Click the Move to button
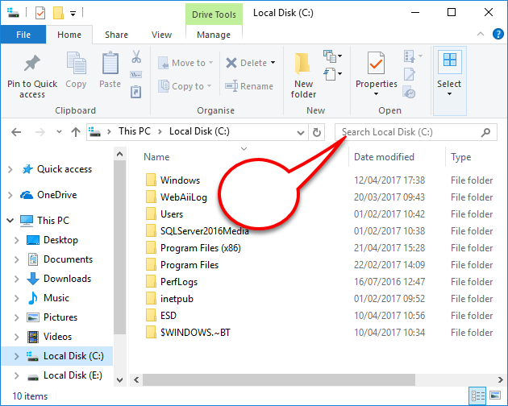 click(185, 63)
